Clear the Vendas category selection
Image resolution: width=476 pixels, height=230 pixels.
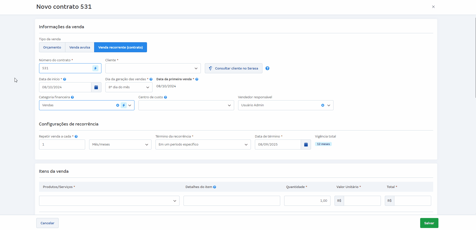pos(118,105)
